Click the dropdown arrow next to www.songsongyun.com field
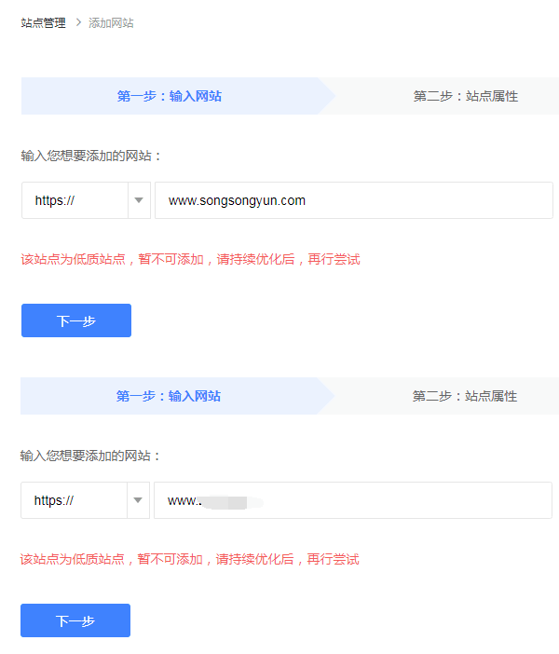559x654 pixels. click(139, 200)
